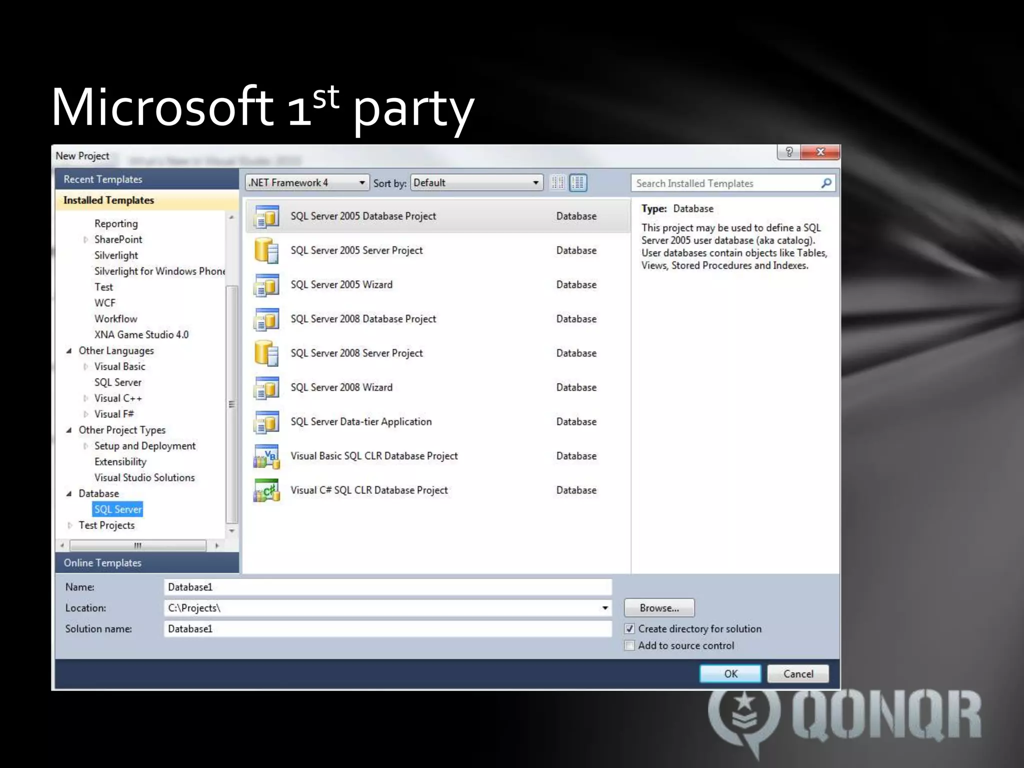The height and width of the screenshot is (768, 1024).
Task: Open the .NET Framework 4 dropdown
Action: 307,182
